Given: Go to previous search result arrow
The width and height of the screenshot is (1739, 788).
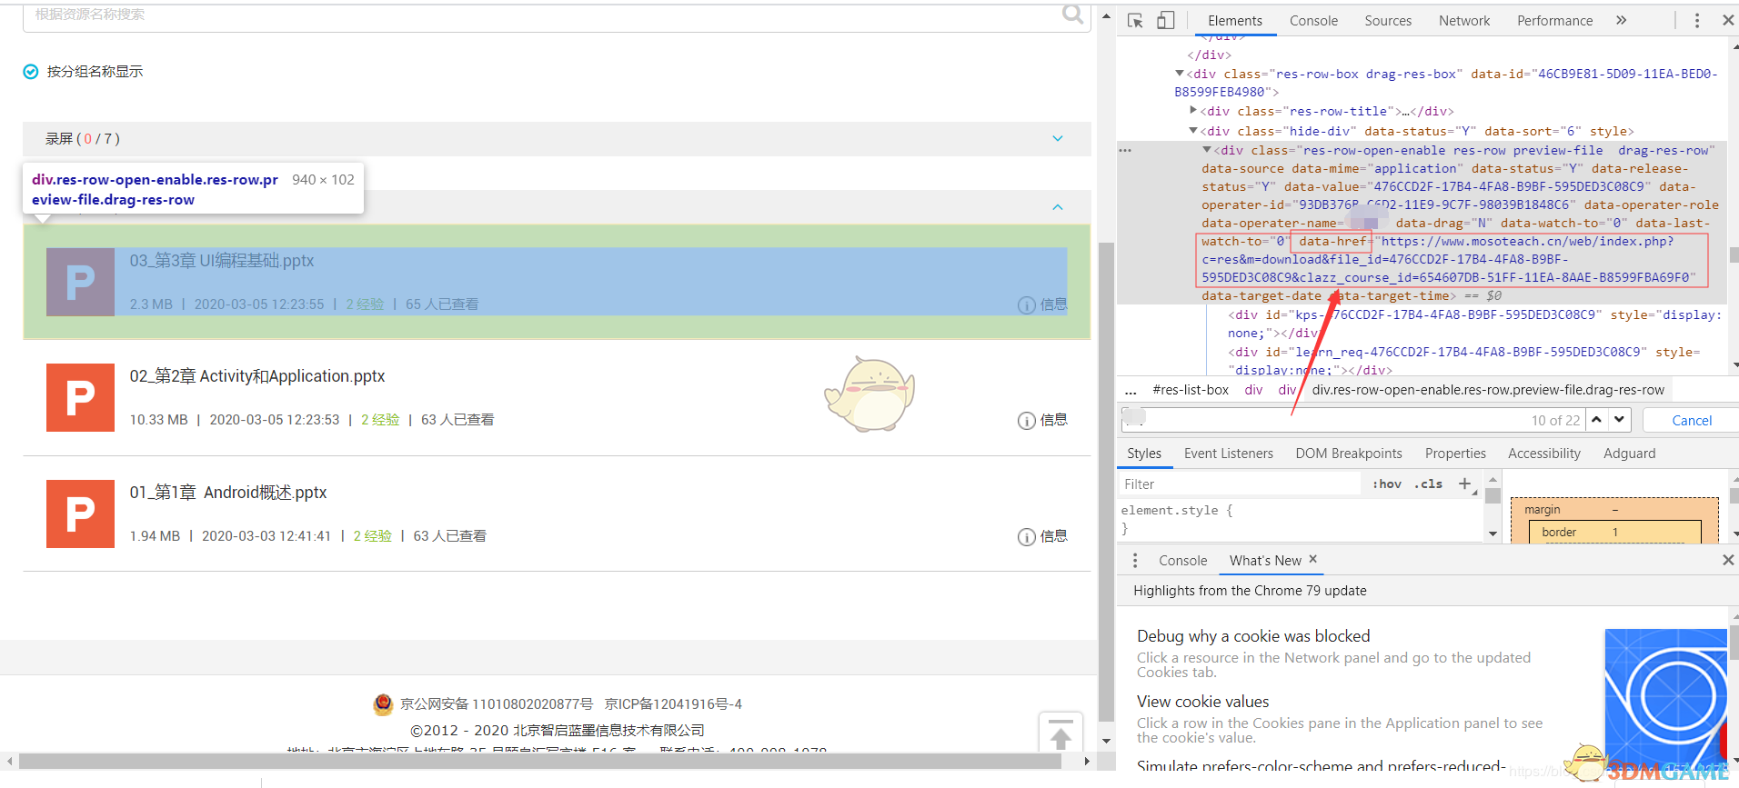Looking at the screenshot, I should click(x=1596, y=420).
